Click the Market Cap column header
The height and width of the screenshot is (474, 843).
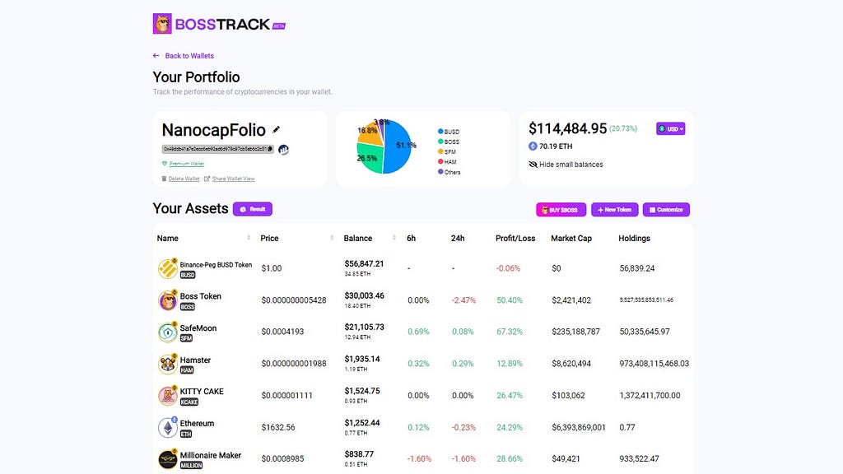pyautogui.click(x=571, y=238)
